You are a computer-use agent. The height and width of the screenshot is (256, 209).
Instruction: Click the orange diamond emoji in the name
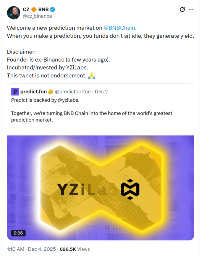point(34,10)
